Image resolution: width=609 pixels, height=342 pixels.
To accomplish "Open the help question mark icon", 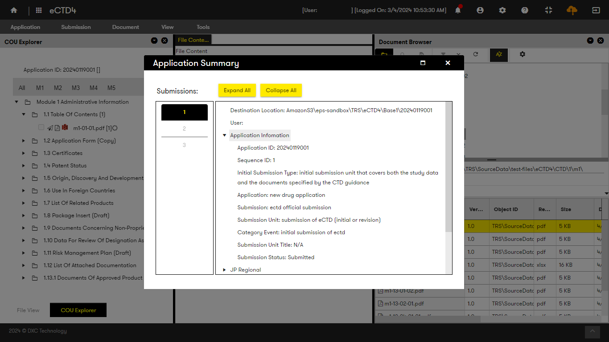I will pyautogui.click(x=525, y=10).
